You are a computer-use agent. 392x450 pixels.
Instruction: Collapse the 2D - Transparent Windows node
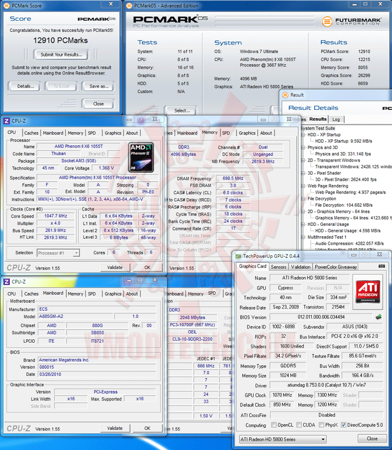(x=303, y=160)
